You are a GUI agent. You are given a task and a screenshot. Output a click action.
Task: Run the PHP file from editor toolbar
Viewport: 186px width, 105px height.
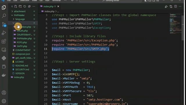(x=166, y=6)
